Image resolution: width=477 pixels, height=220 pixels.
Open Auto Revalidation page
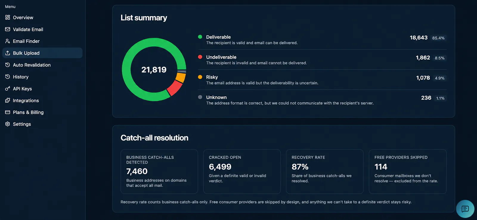coord(42,65)
